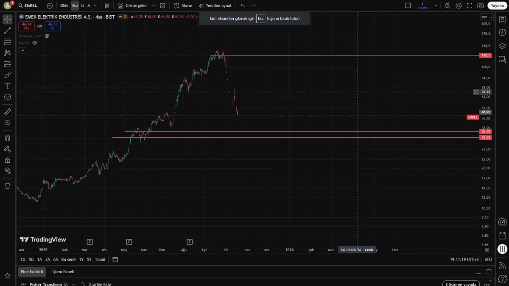Screen dimensions: 509x286
Task: Start Yeniden oynat bar replay
Action: 215,6
